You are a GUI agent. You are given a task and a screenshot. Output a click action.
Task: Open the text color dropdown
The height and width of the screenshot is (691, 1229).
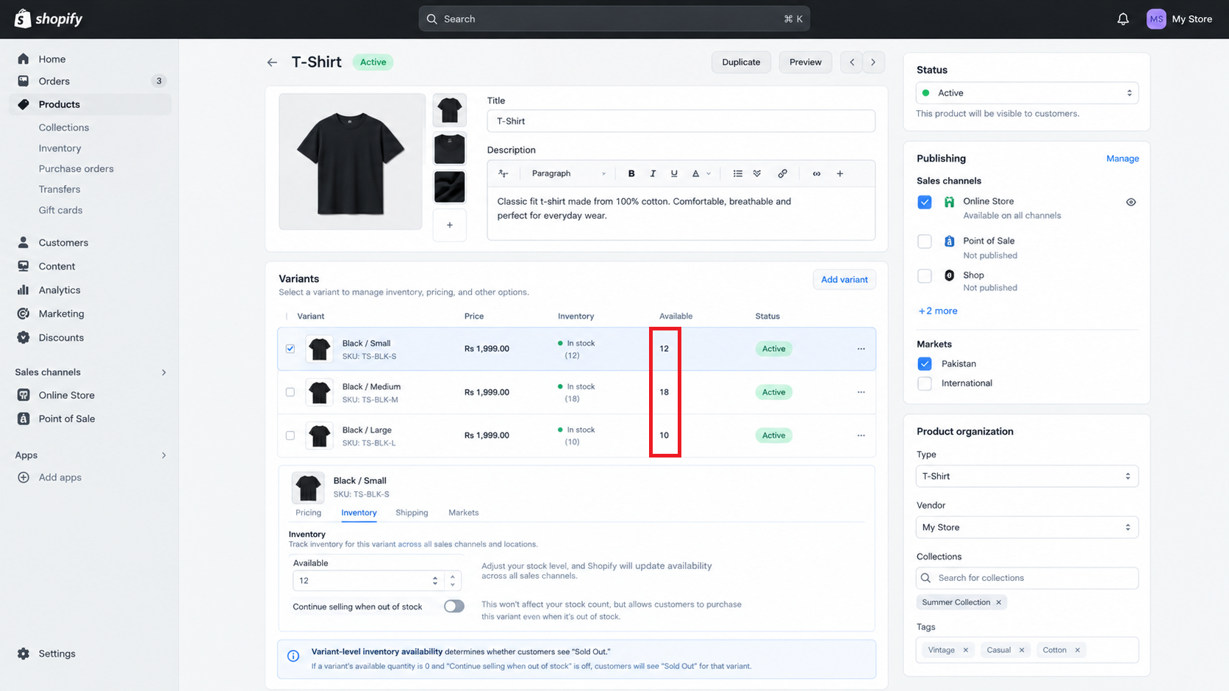tap(701, 173)
